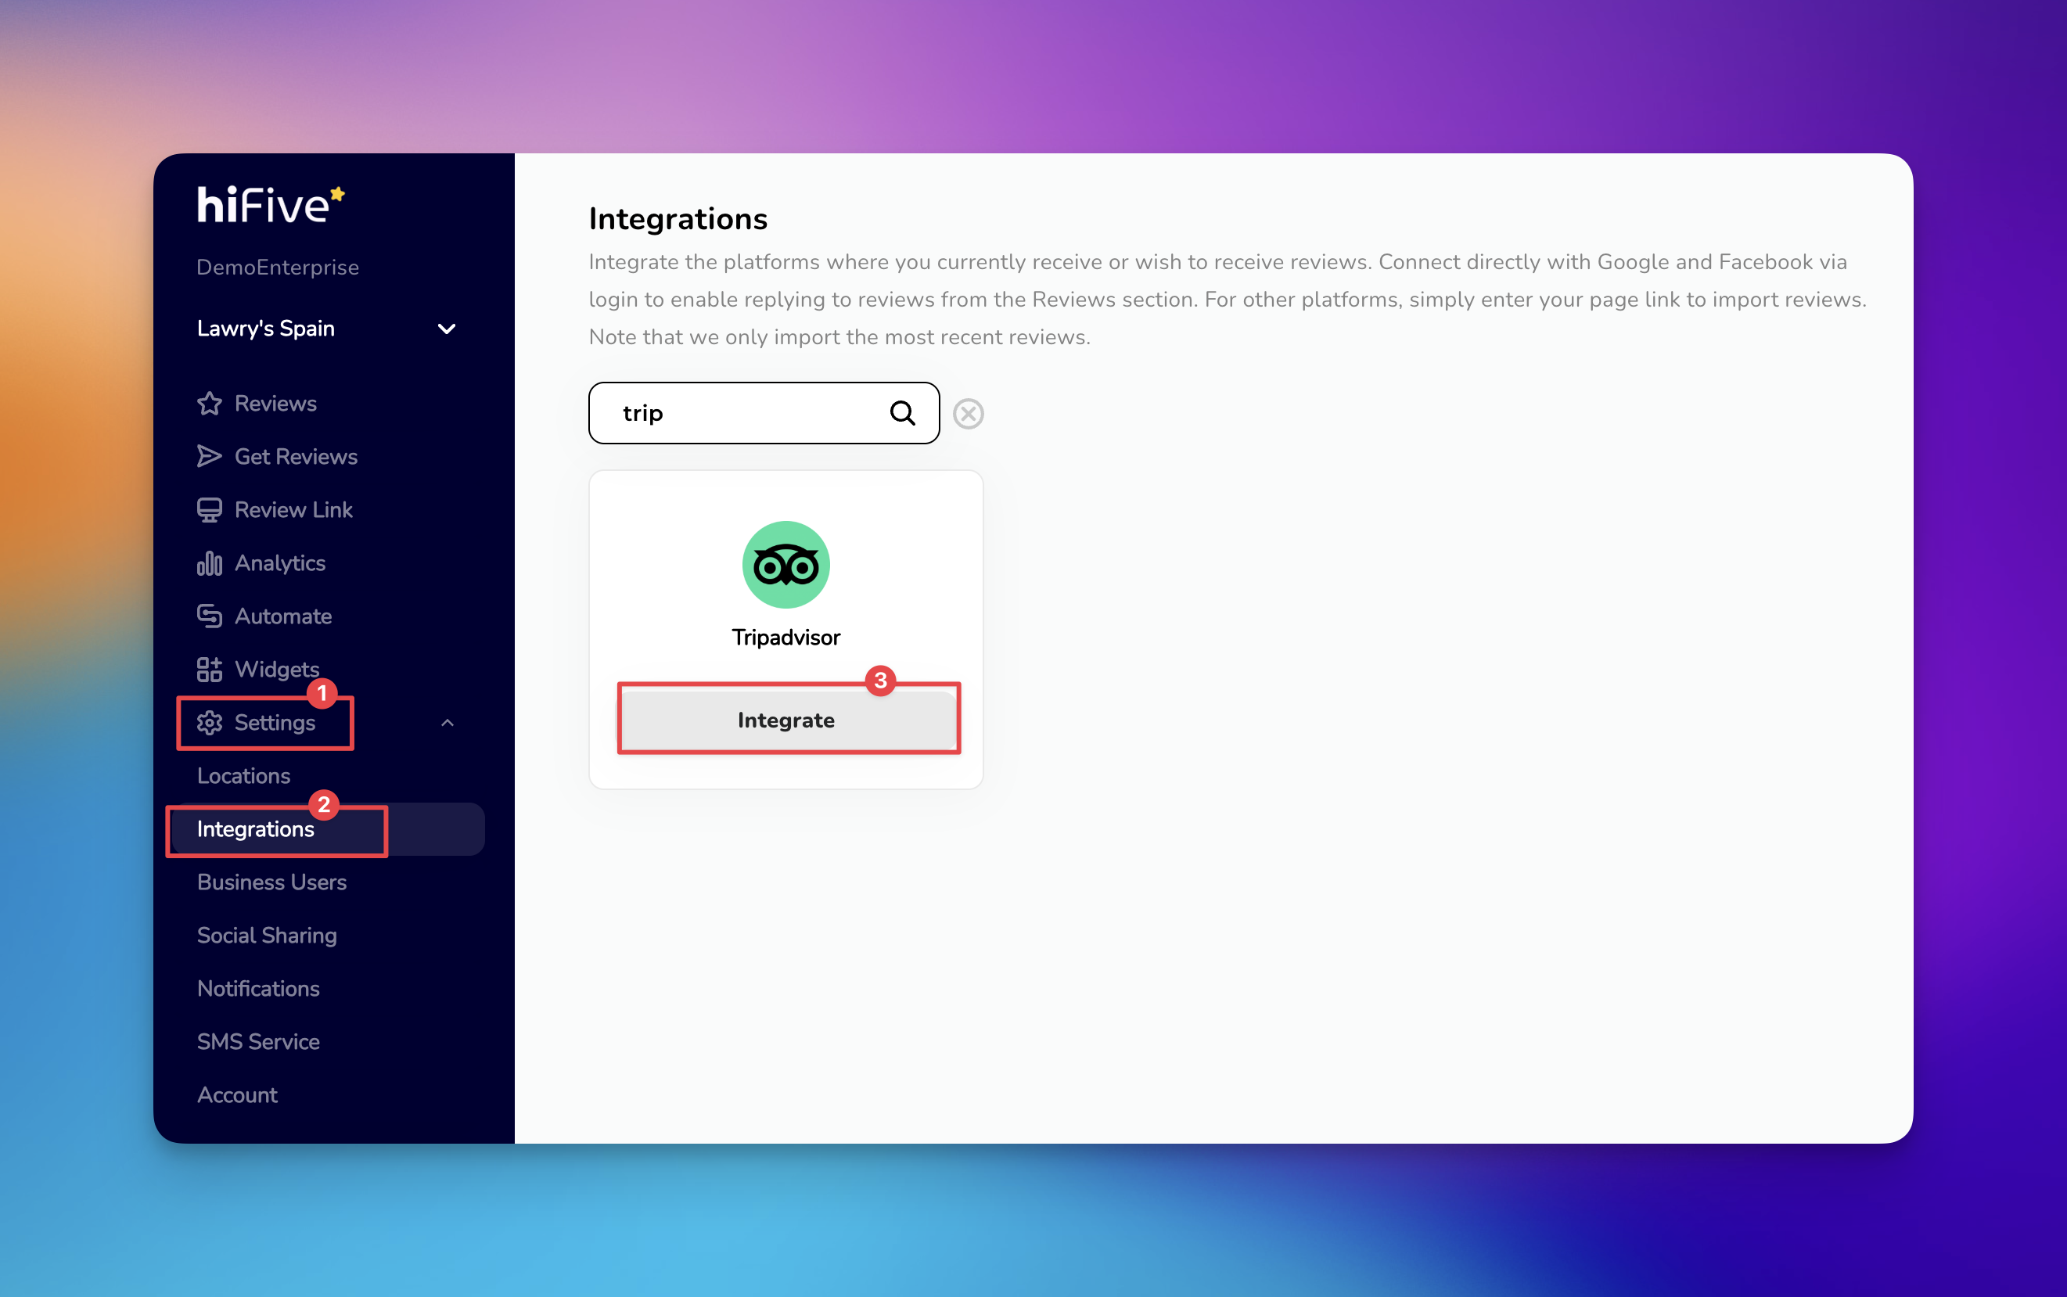Viewport: 2067px width, 1297px height.
Task: Click the Tripadvisor owl logo
Action: click(x=785, y=565)
